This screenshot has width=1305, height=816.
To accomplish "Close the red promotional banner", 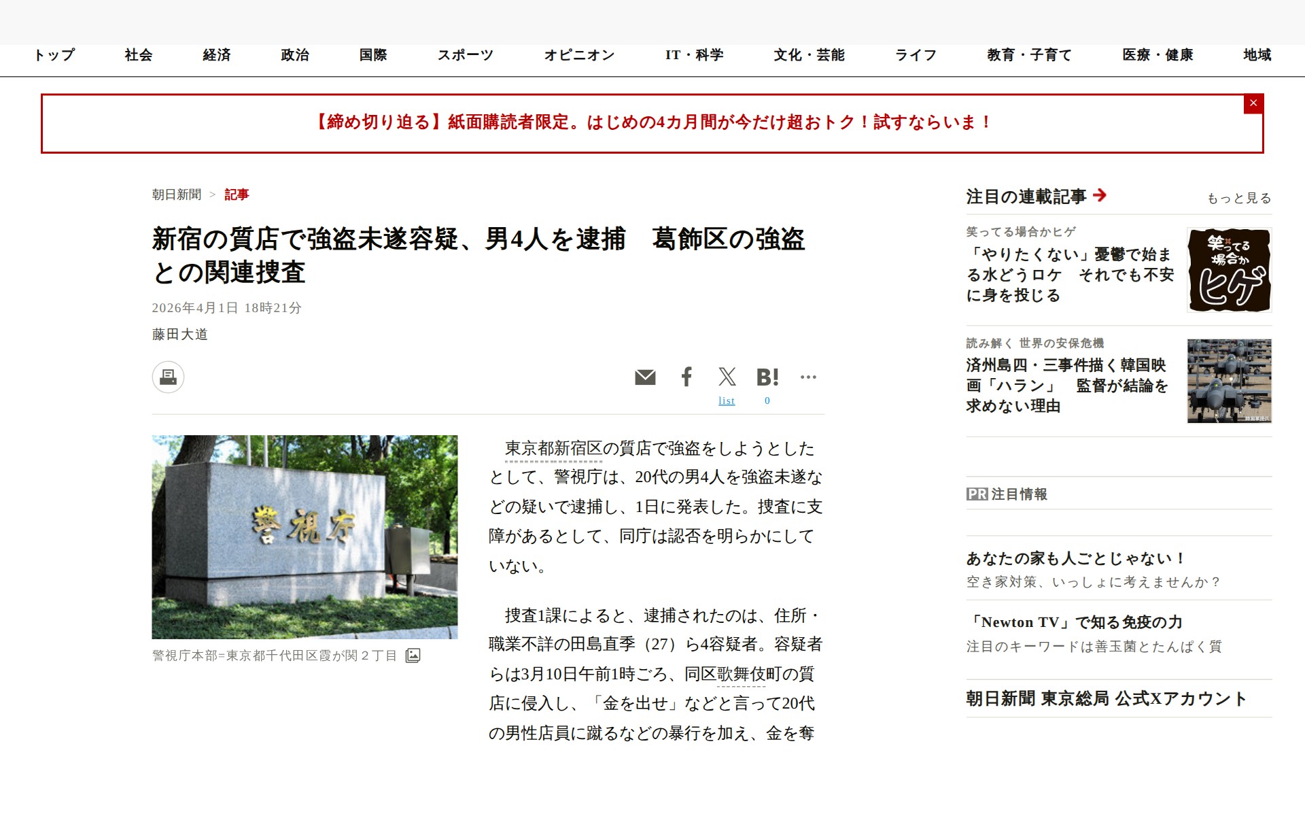I will (x=1253, y=103).
